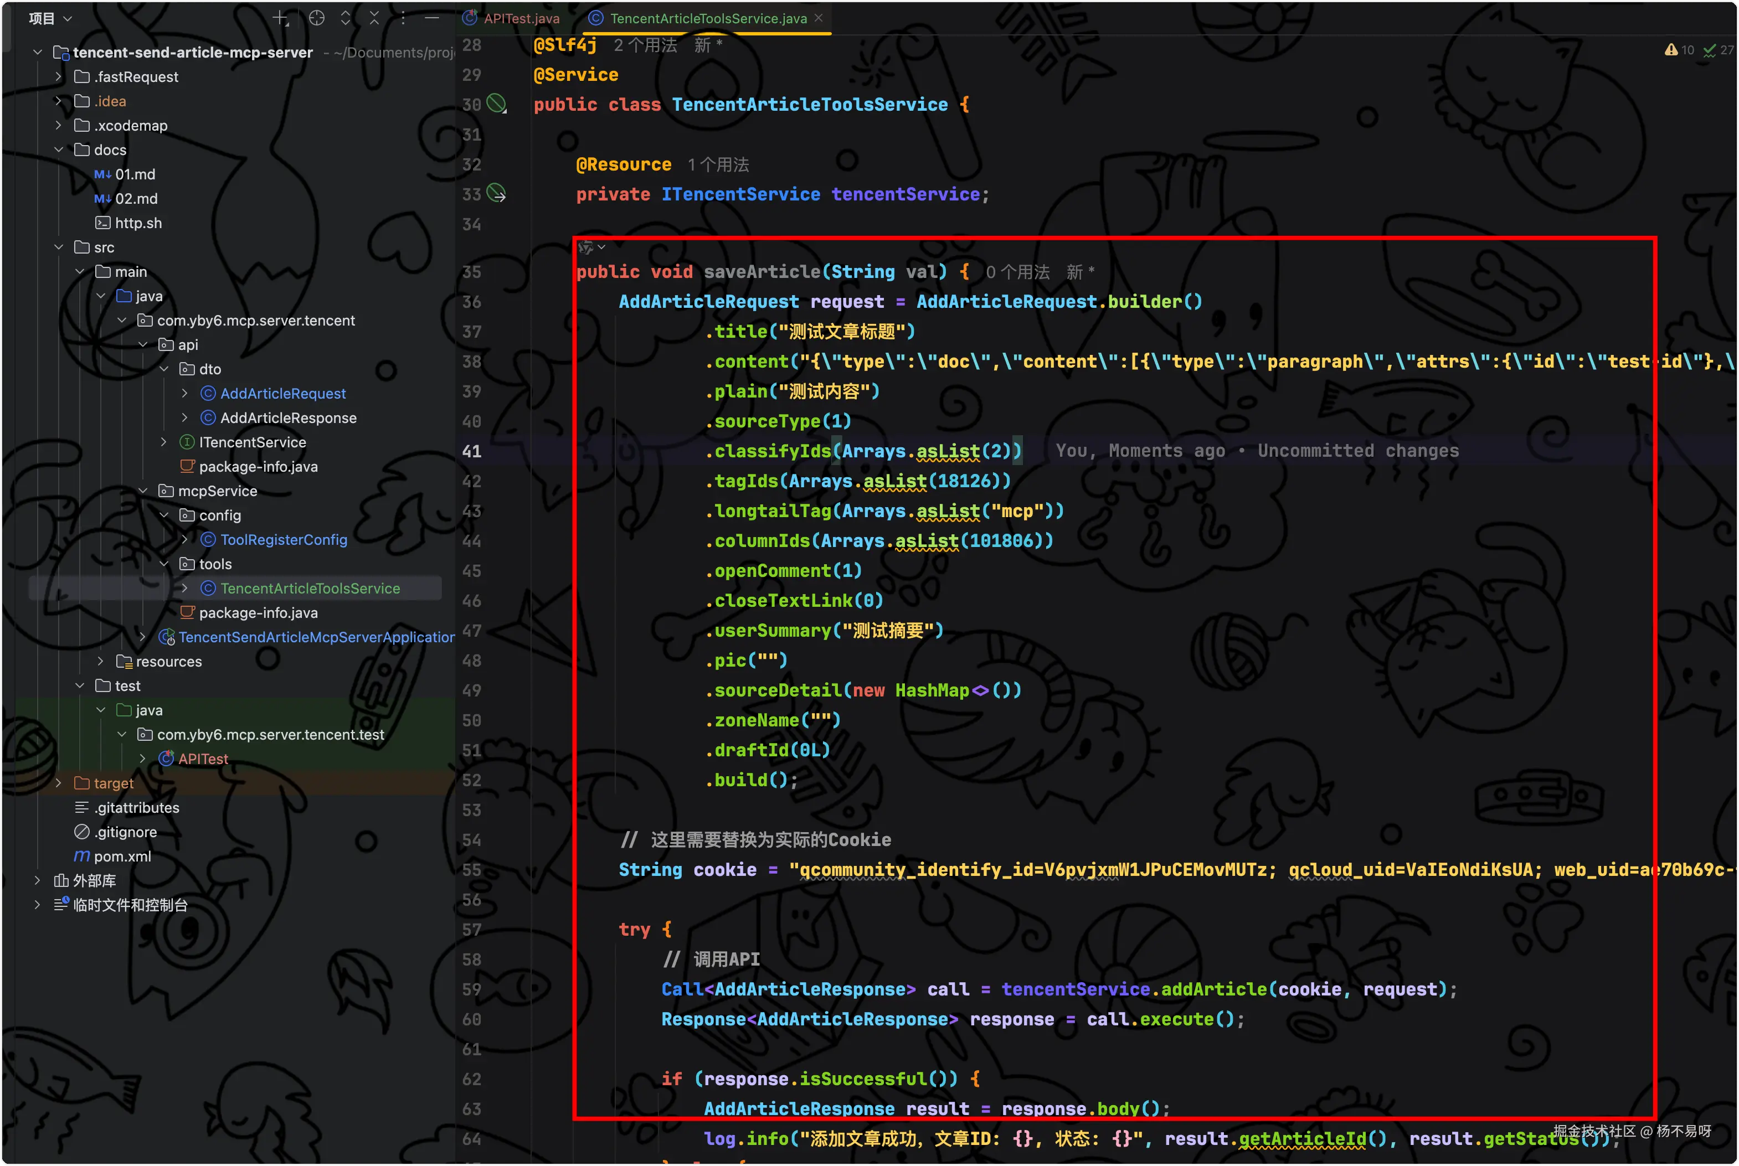The image size is (1739, 1166).
Task: Hide the project panel via minimize dash
Action: pyautogui.click(x=431, y=19)
